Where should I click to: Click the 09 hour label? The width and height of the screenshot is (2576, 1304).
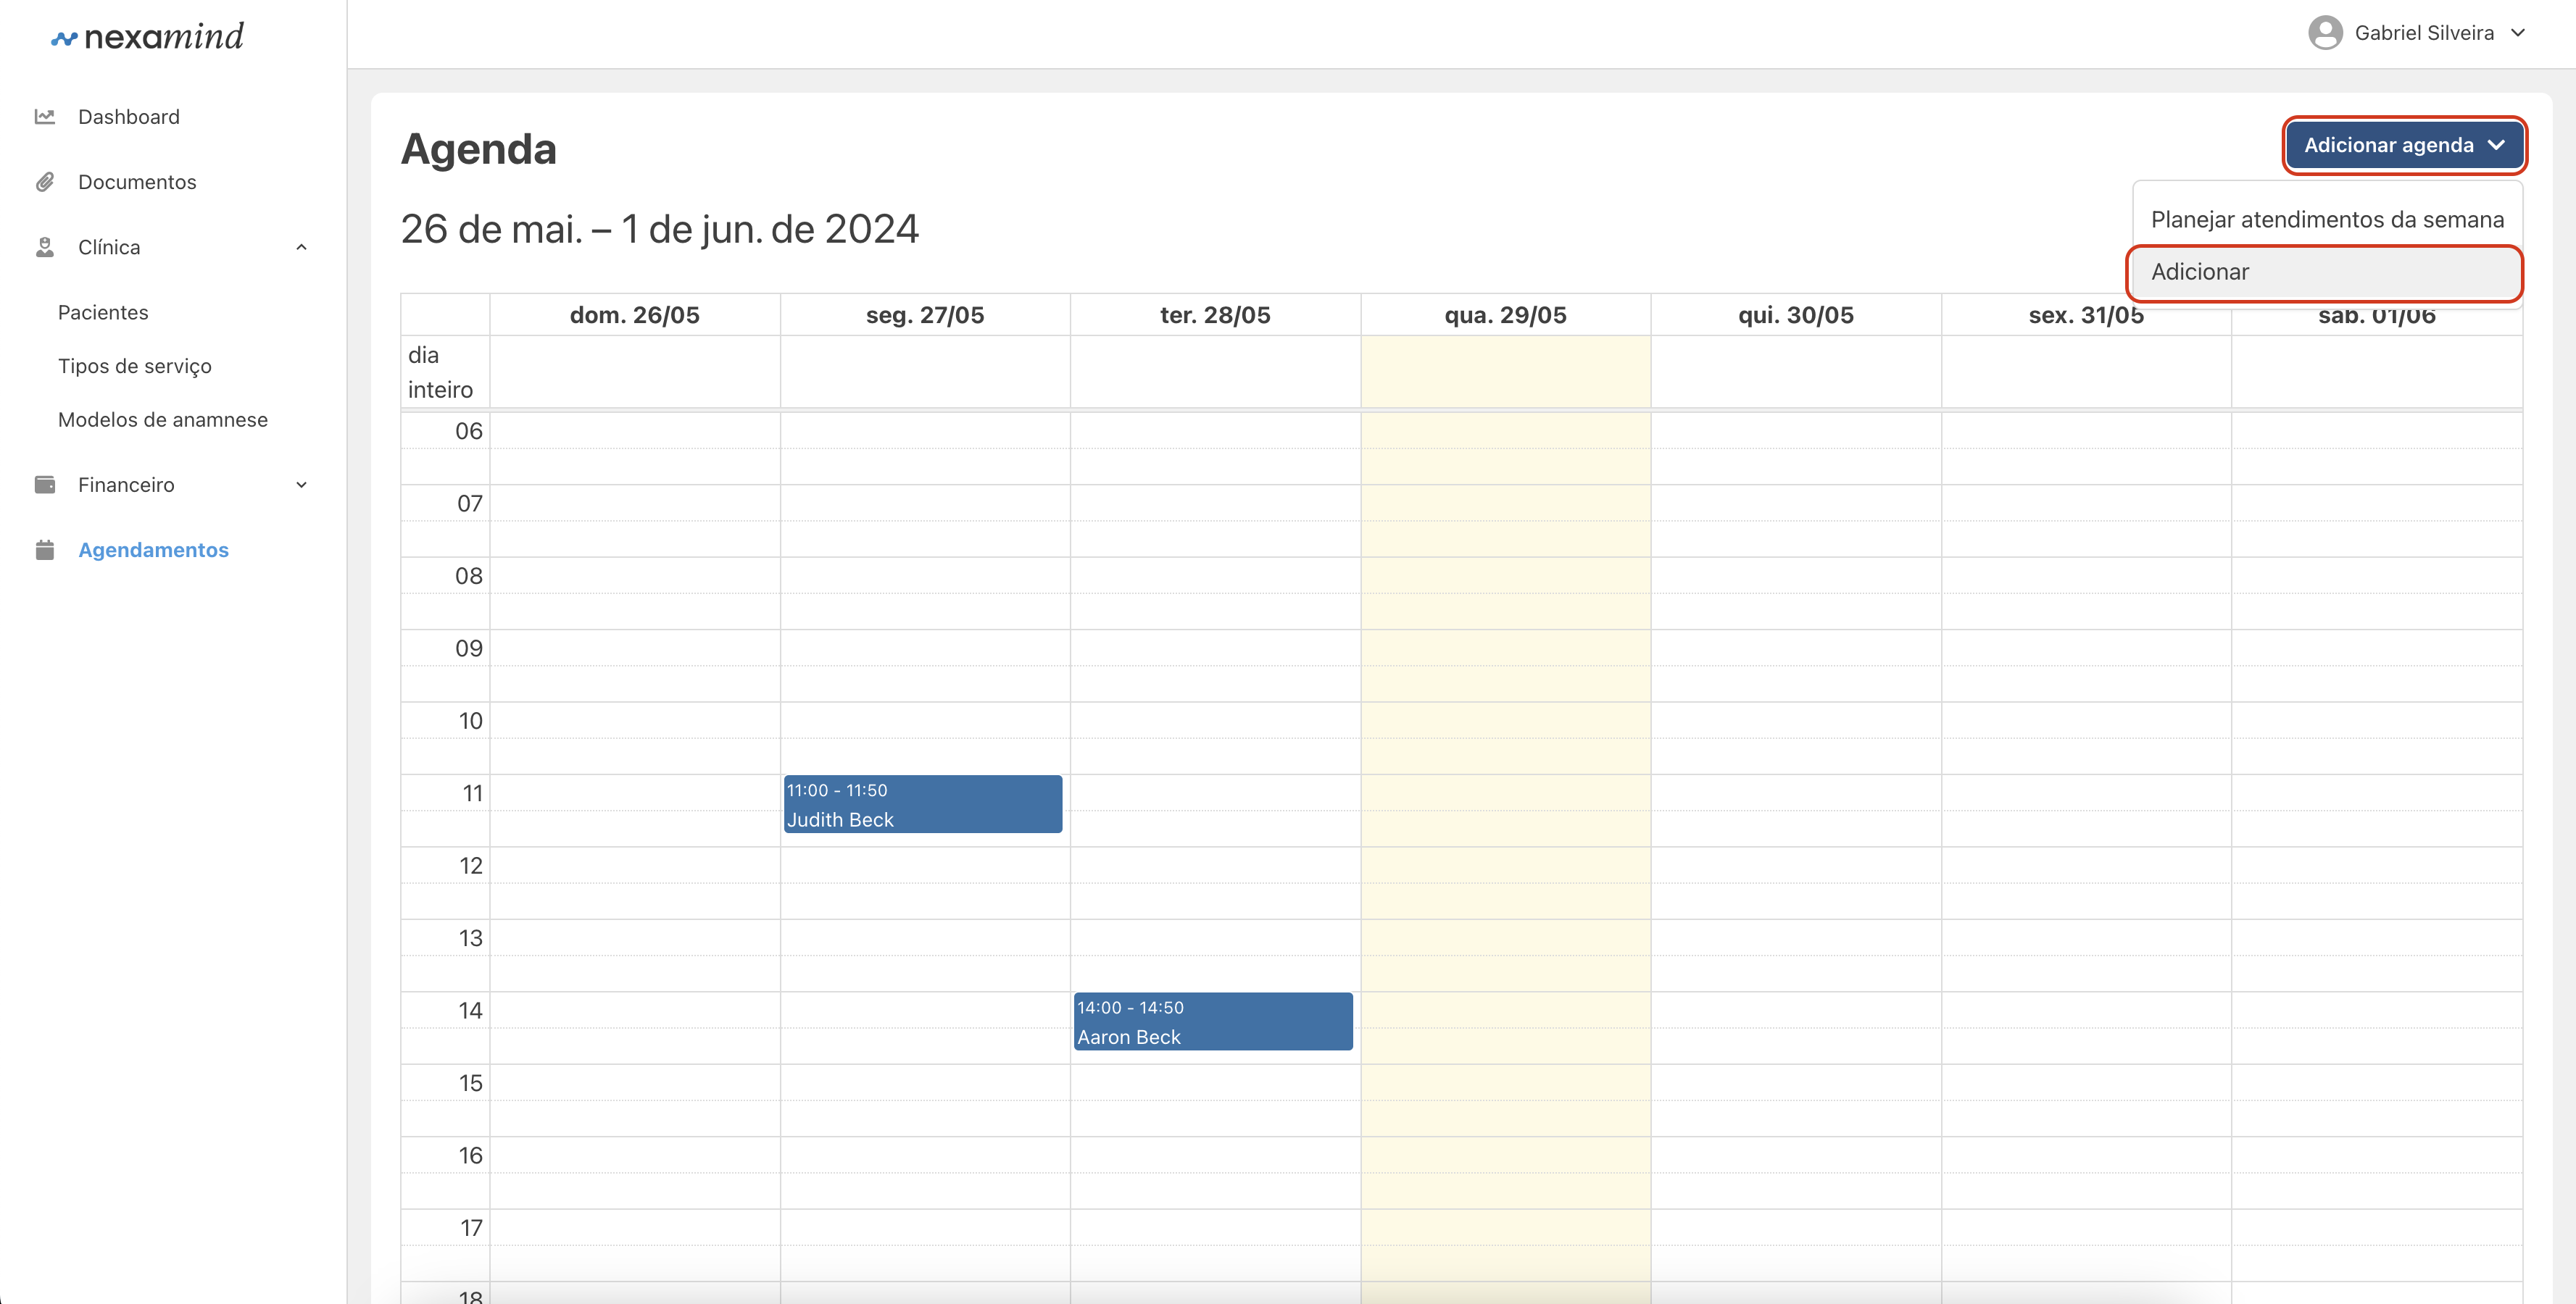pyautogui.click(x=468, y=648)
